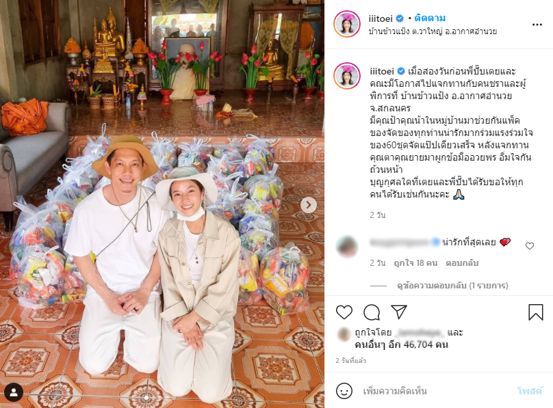Follow iiitoei using ติดตาม
This screenshot has height=408, width=553.
pos(430,18)
